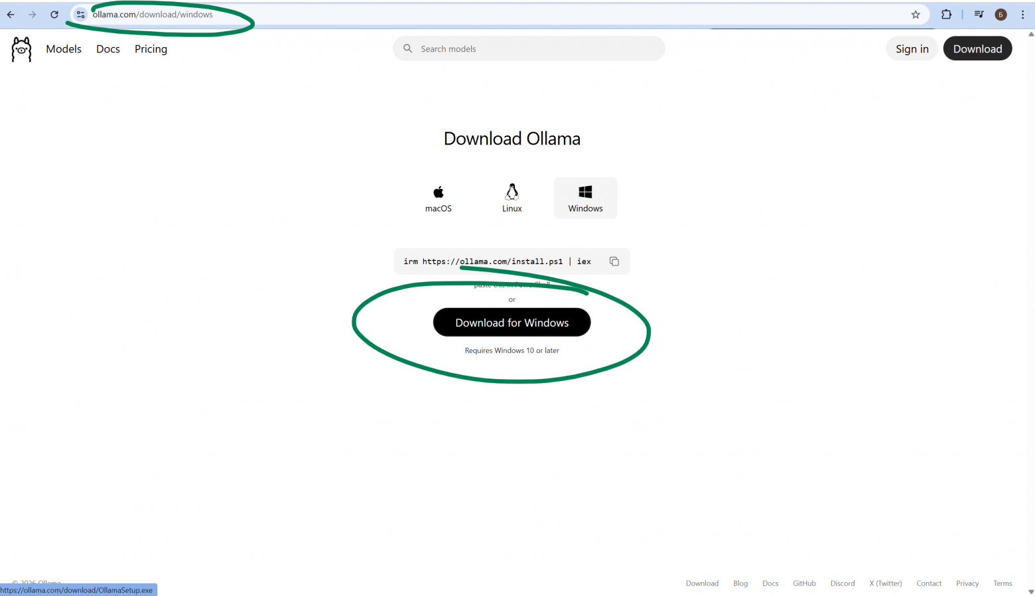Open the footer Download link

(x=702, y=583)
